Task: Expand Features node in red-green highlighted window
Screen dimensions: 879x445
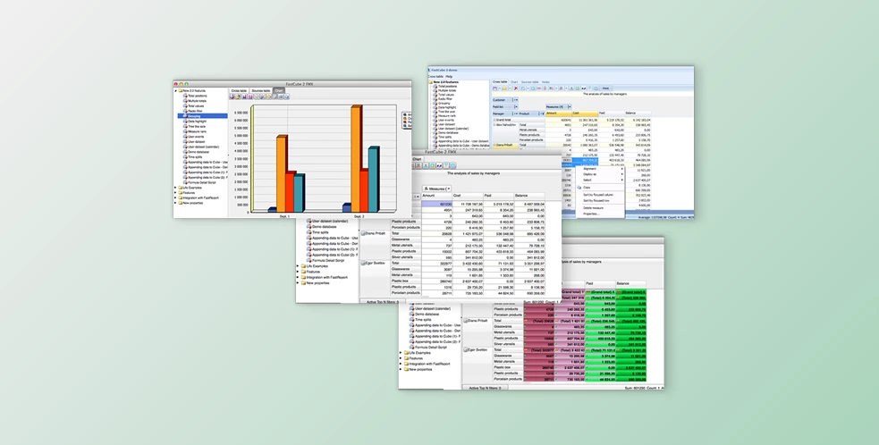Action: click(x=401, y=358)
